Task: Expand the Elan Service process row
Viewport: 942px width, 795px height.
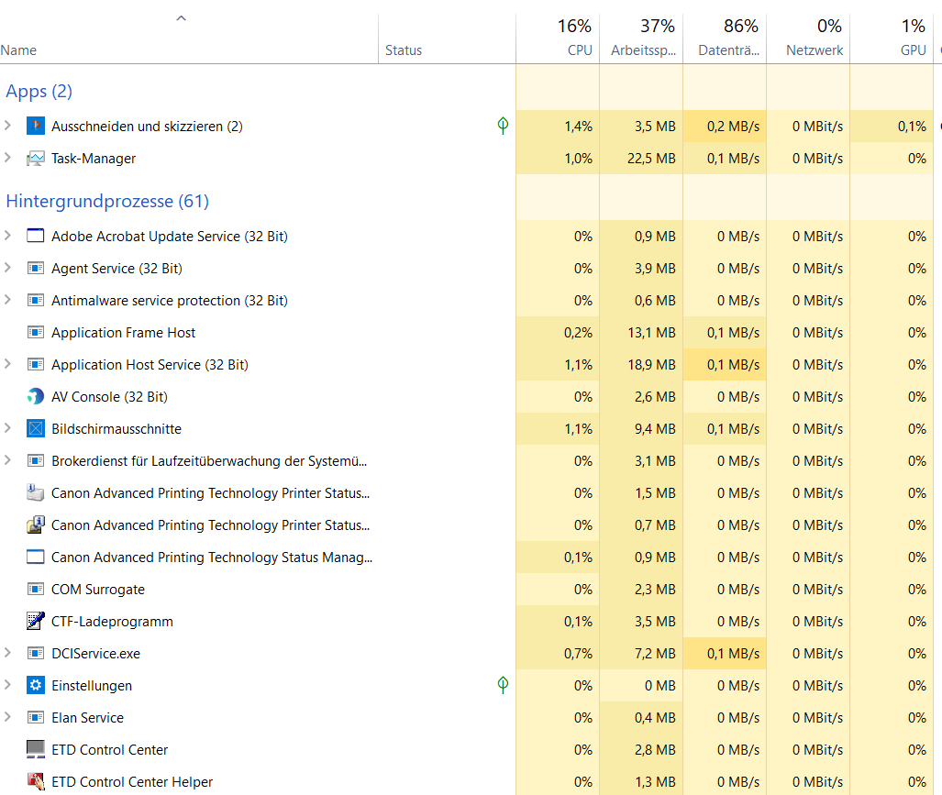Action: coord(8,717)
